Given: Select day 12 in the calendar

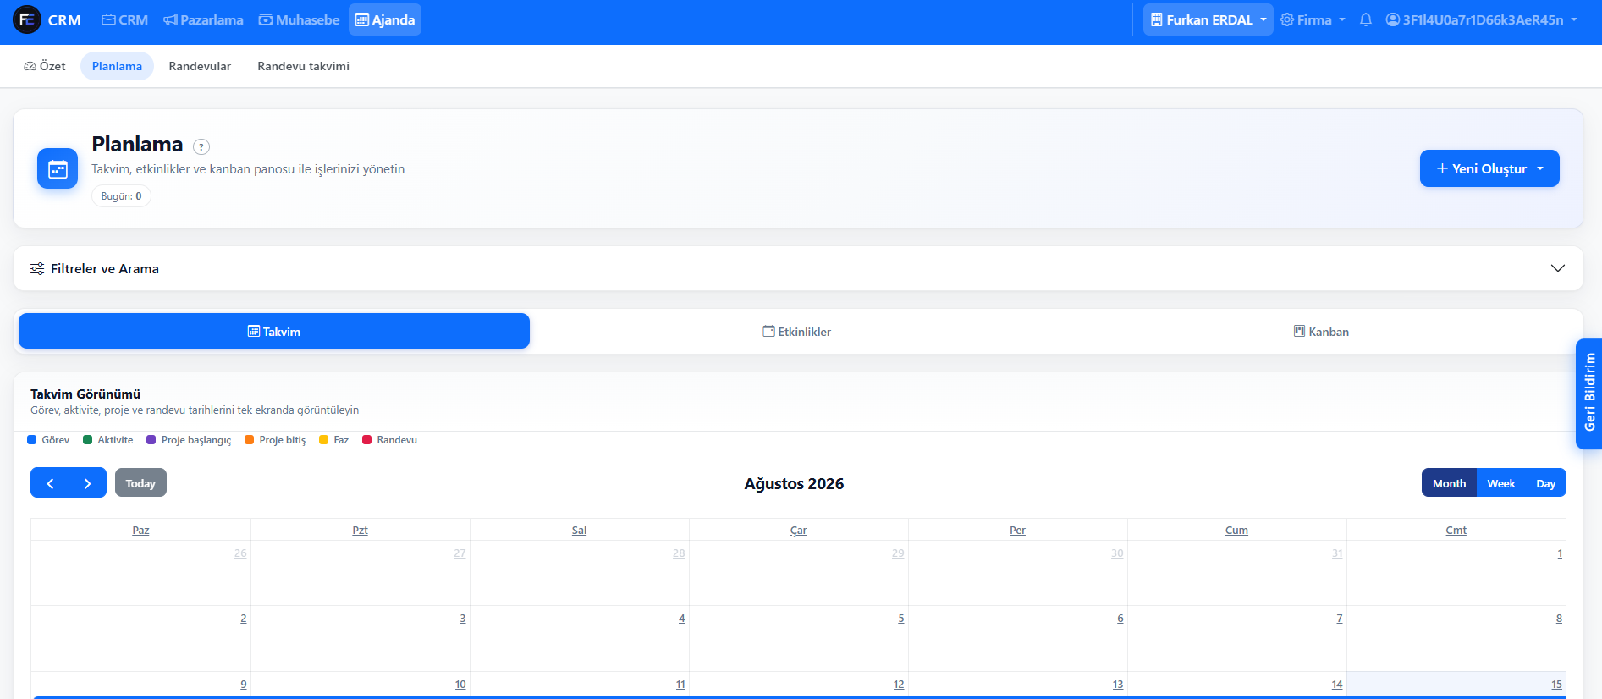Looking at the screenshot, I should click(899, 685).
